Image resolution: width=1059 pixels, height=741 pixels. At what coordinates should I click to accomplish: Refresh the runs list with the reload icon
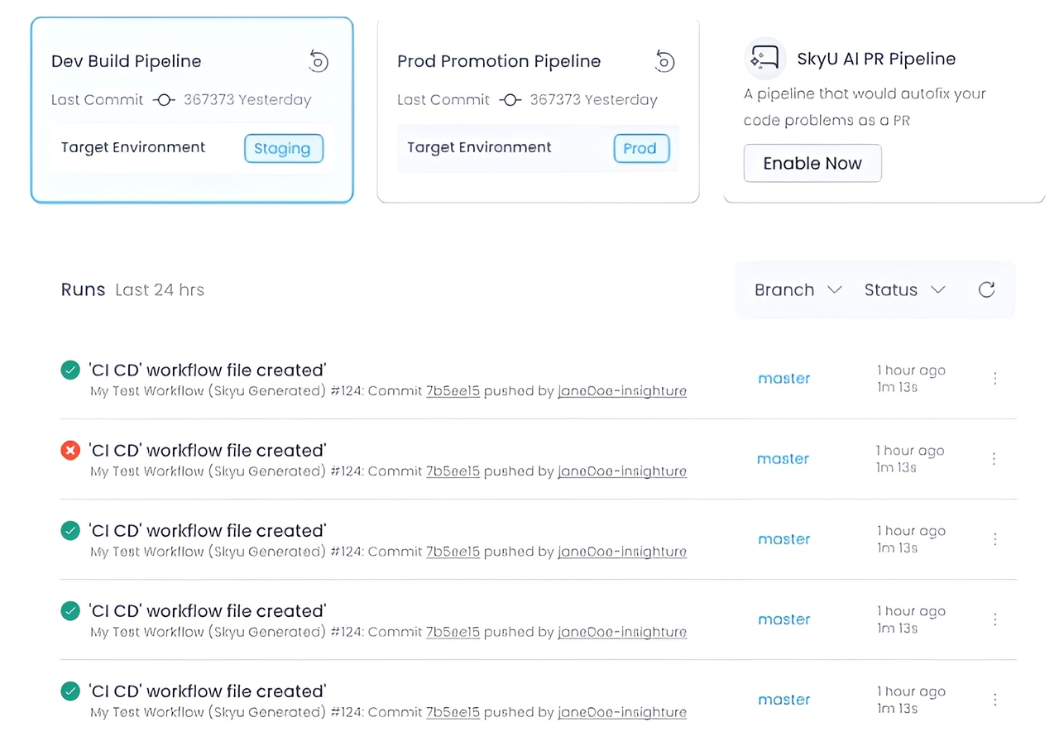click(x=986, y=289)
